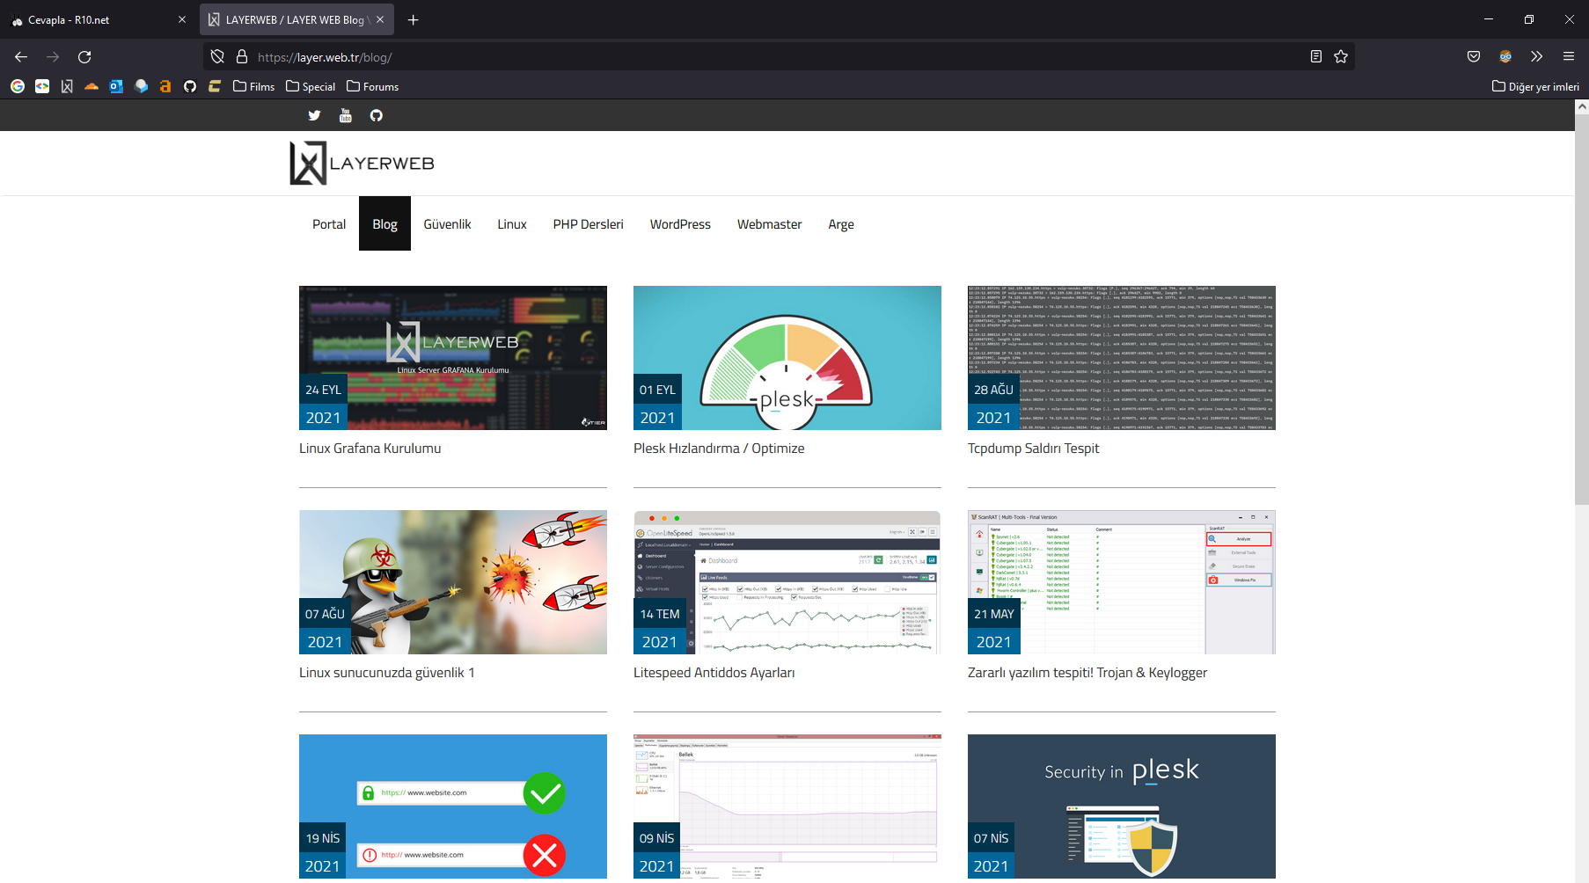Open the GitHub bookmark in bookmarks bar
1589x883 pixels.
[x=190, y=86]
